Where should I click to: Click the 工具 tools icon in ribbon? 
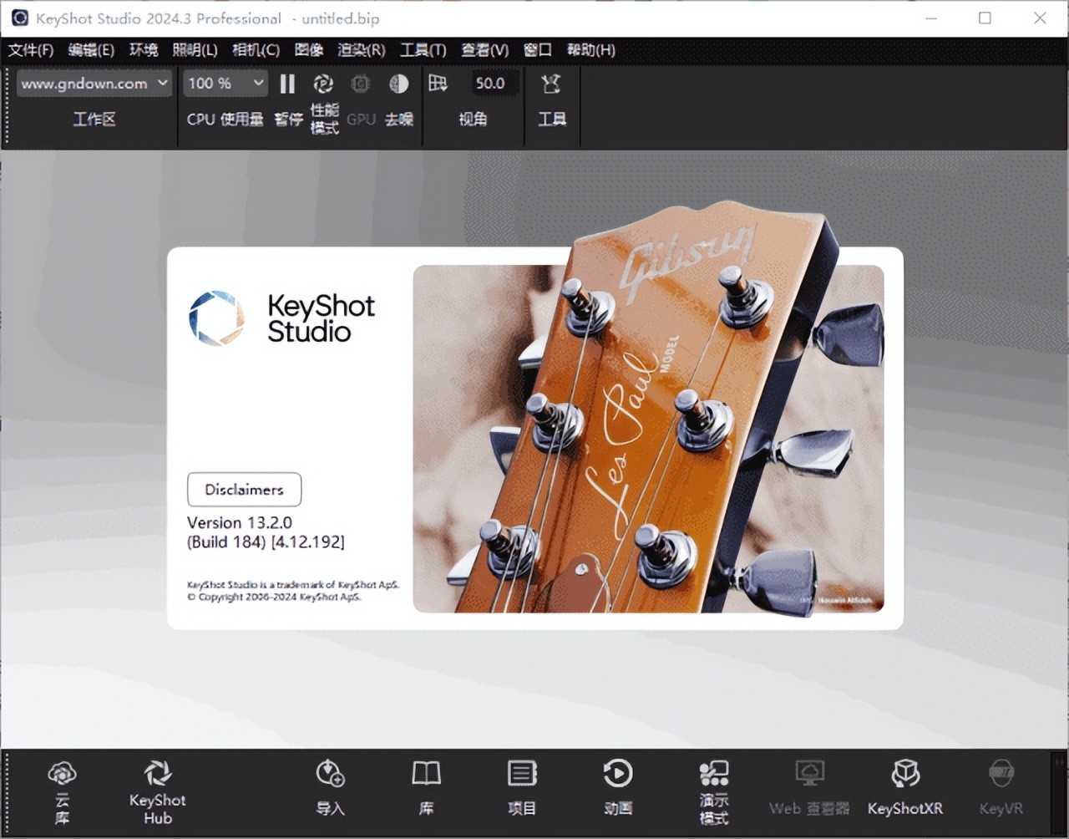pos(551,84)
